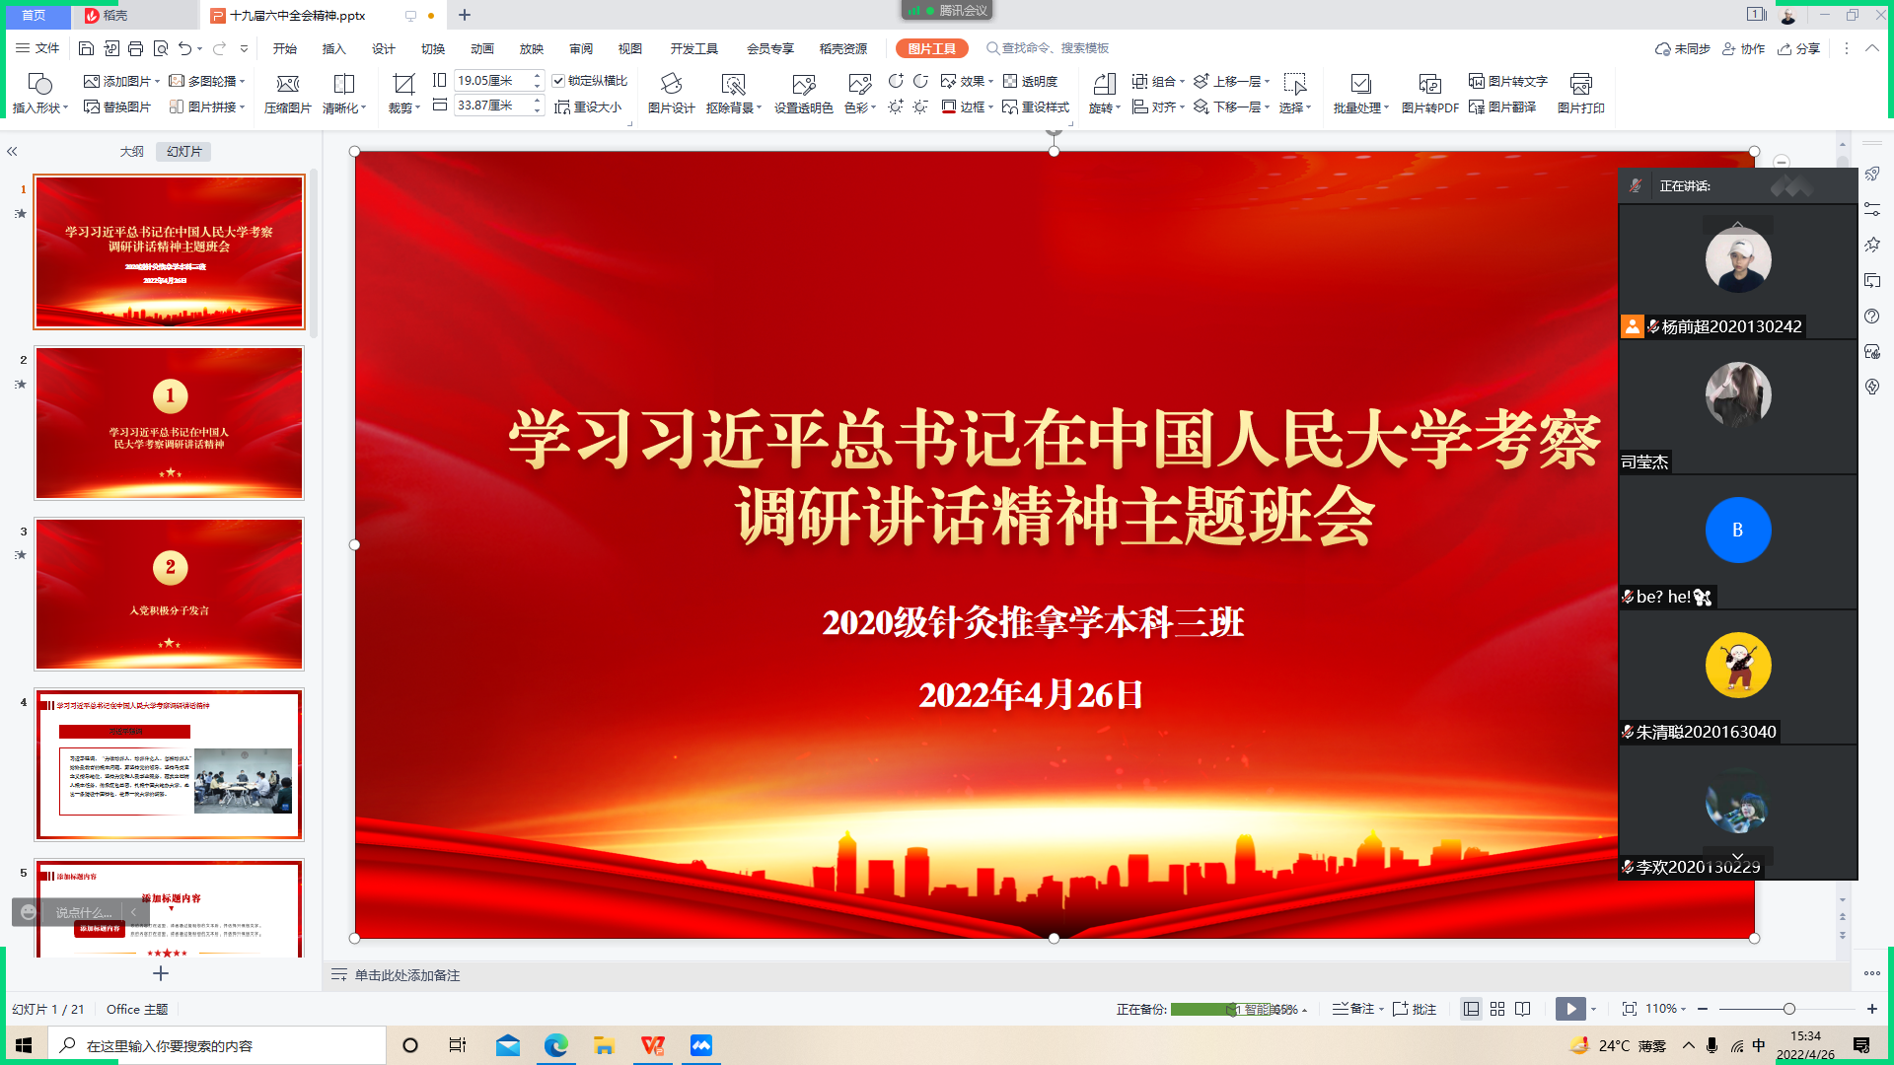1894x1065 pixels.
Task: Open 图片设计 picture design tool
Action: click(671, 85)
